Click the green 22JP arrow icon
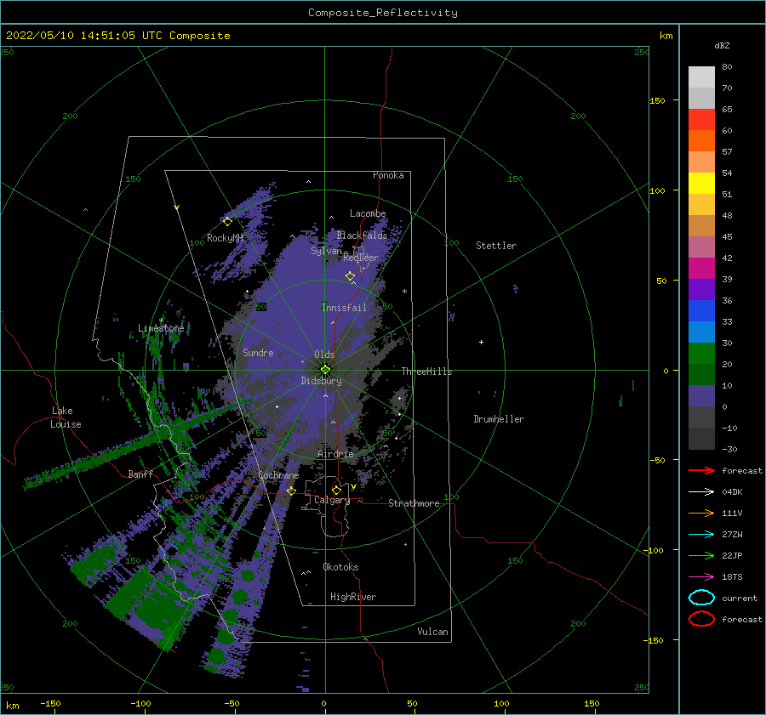766x715 pixels. (x=701, y=555)
